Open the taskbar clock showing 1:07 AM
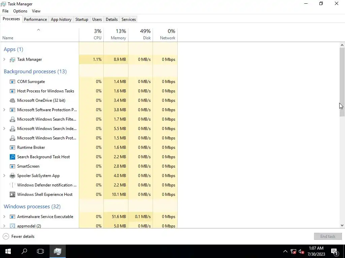Screen dimensions: 345x258 click(x=316, y=251)
